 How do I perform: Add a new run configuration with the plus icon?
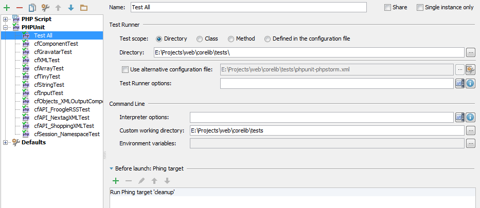tap(6, 8)
